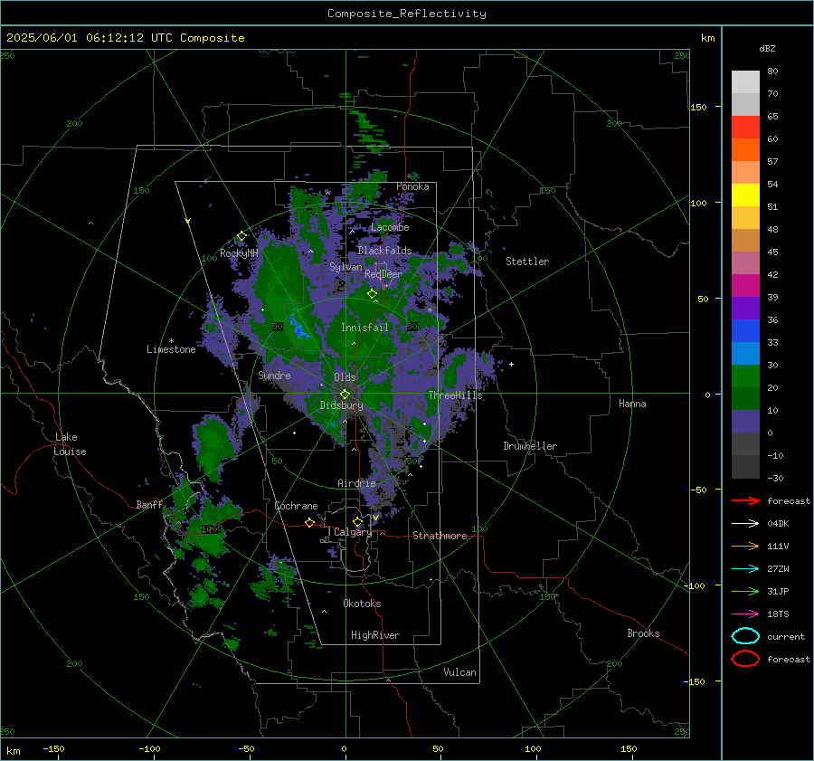The width and height of the screenshot is (814, 761).
Task: Click the Stettler city label
Action: pyautogui.click(x=527, y=262)
